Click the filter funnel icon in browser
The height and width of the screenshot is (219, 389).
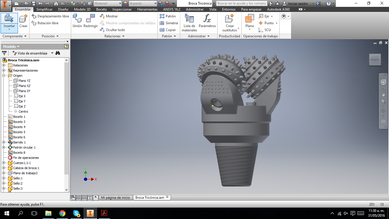coord(4,53)
